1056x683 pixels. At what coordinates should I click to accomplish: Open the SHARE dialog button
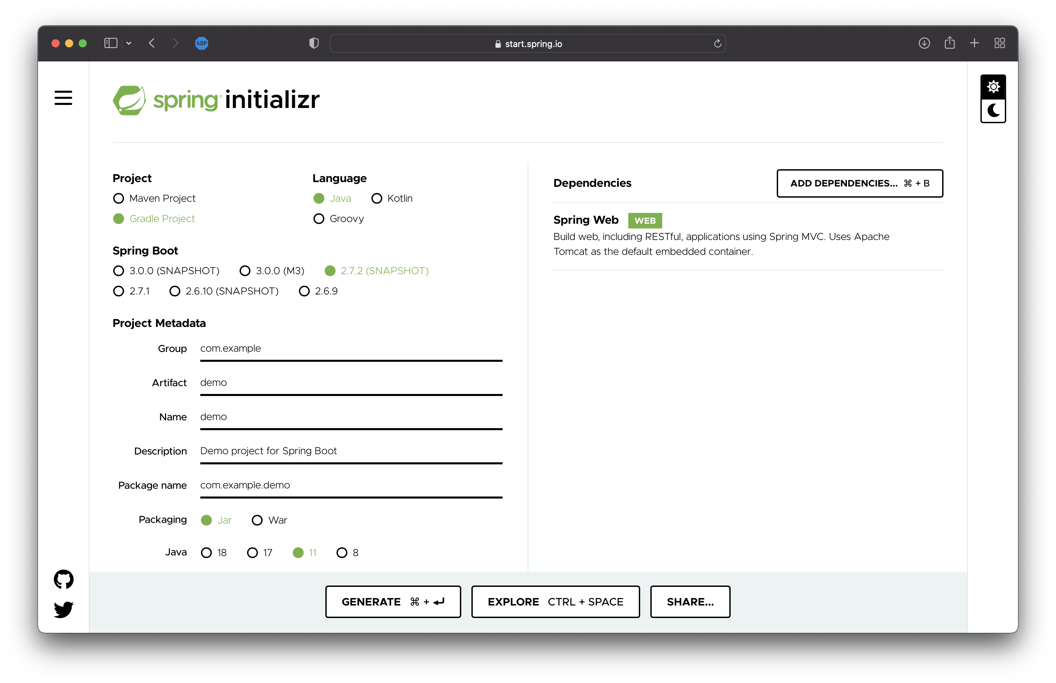tap(690, 601)
